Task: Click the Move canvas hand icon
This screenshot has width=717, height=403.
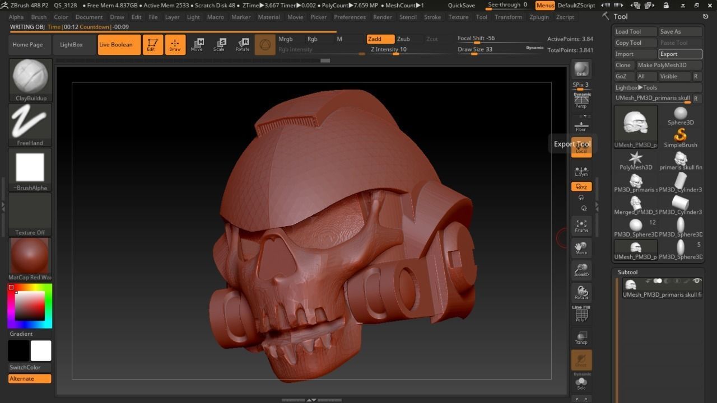Action: pyautogui.click(x=581, y=248)
